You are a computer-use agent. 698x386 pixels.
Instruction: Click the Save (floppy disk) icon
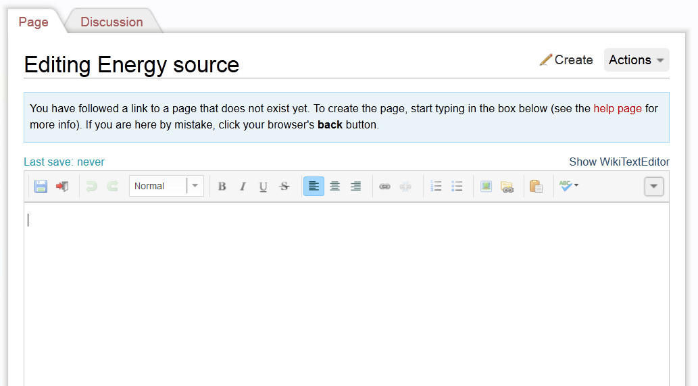41,187
